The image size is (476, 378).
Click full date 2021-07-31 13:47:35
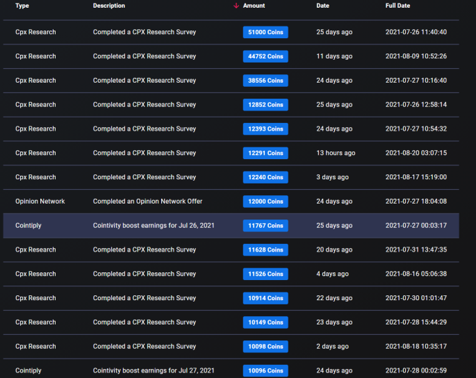(416, 249)
